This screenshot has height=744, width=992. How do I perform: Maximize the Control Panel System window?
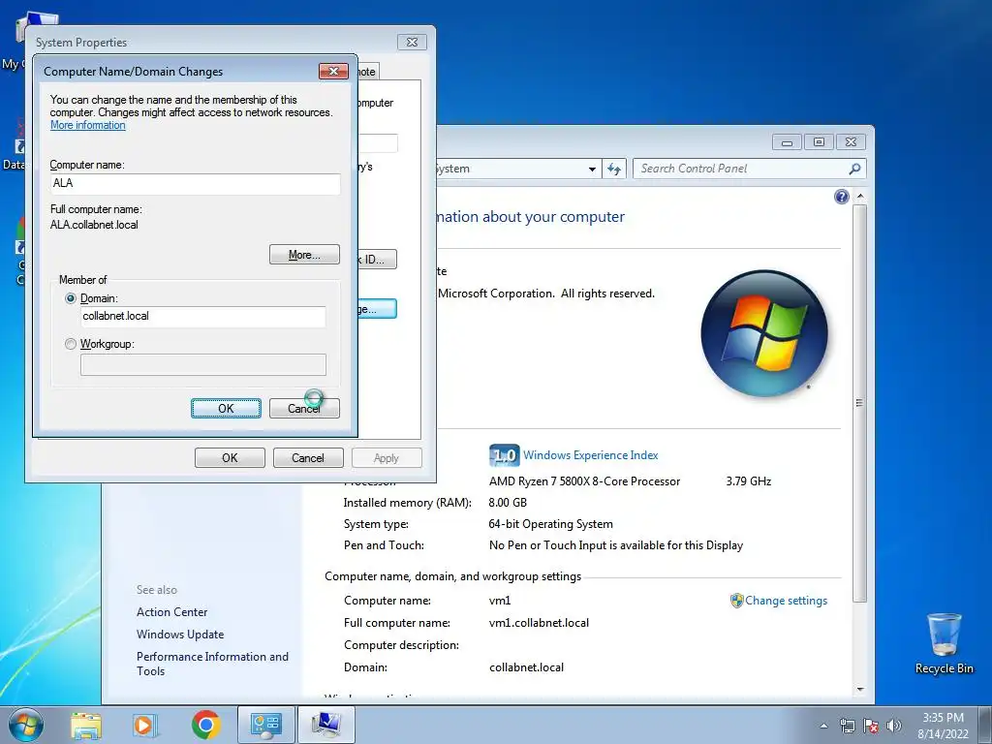[819, 141]
